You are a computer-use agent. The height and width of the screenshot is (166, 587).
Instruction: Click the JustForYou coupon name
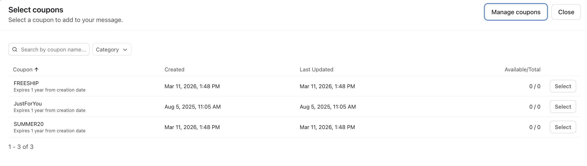[28, 104]
